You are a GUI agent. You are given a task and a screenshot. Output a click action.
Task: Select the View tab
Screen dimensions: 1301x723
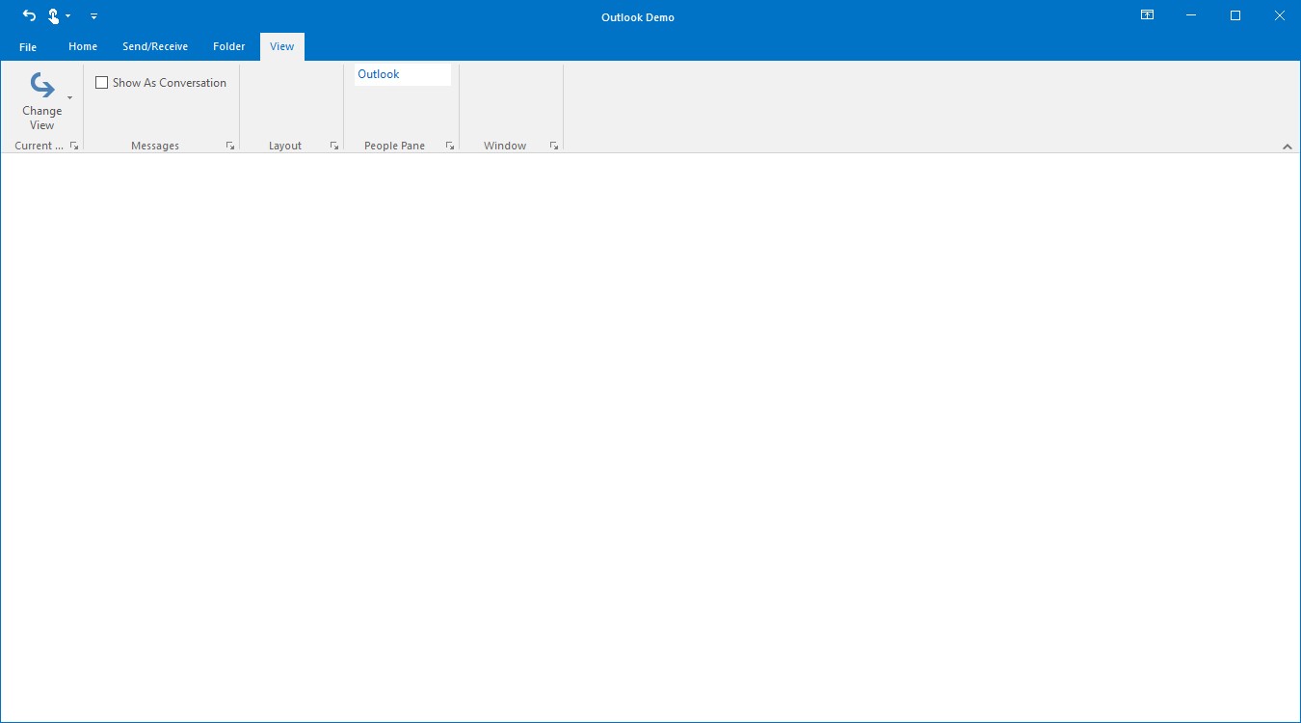pyautogui.click(x=281, y=46)
